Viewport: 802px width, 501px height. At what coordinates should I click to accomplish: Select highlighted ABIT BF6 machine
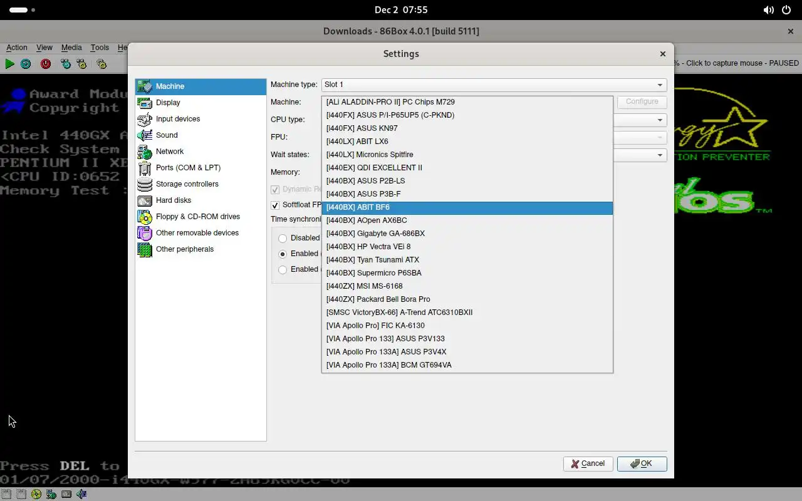coord(467,207)
